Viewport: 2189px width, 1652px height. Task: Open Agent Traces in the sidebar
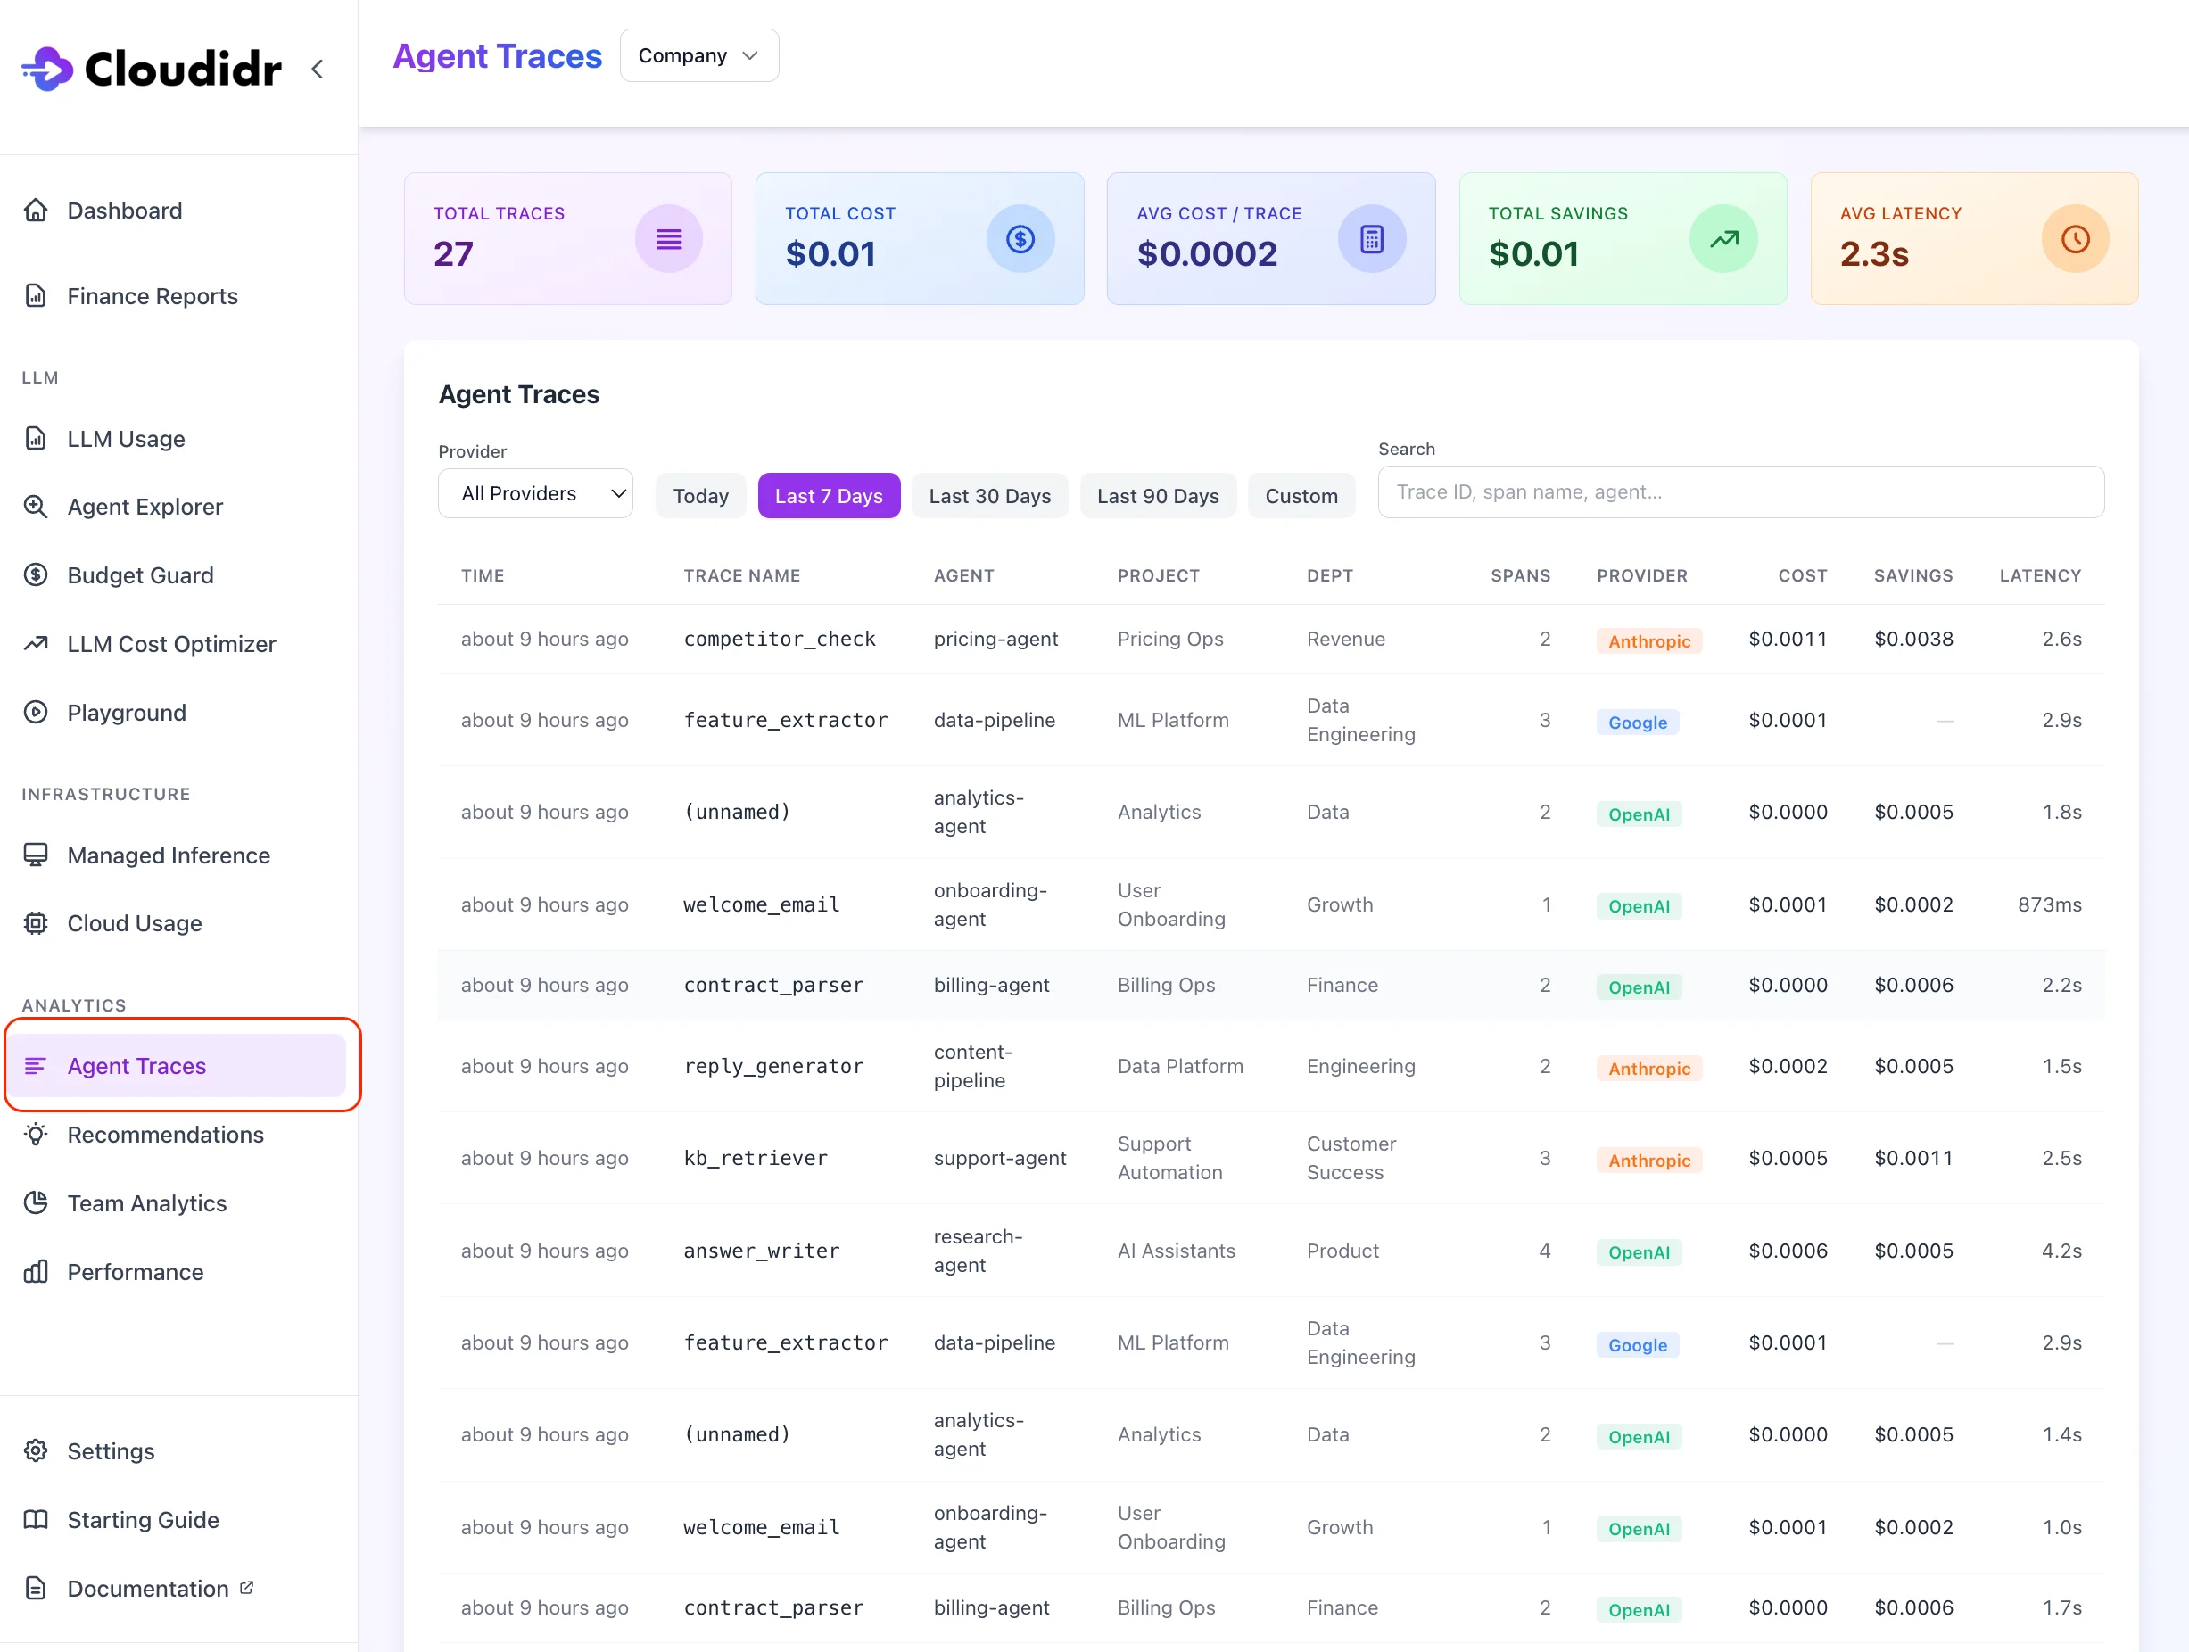178,1066
